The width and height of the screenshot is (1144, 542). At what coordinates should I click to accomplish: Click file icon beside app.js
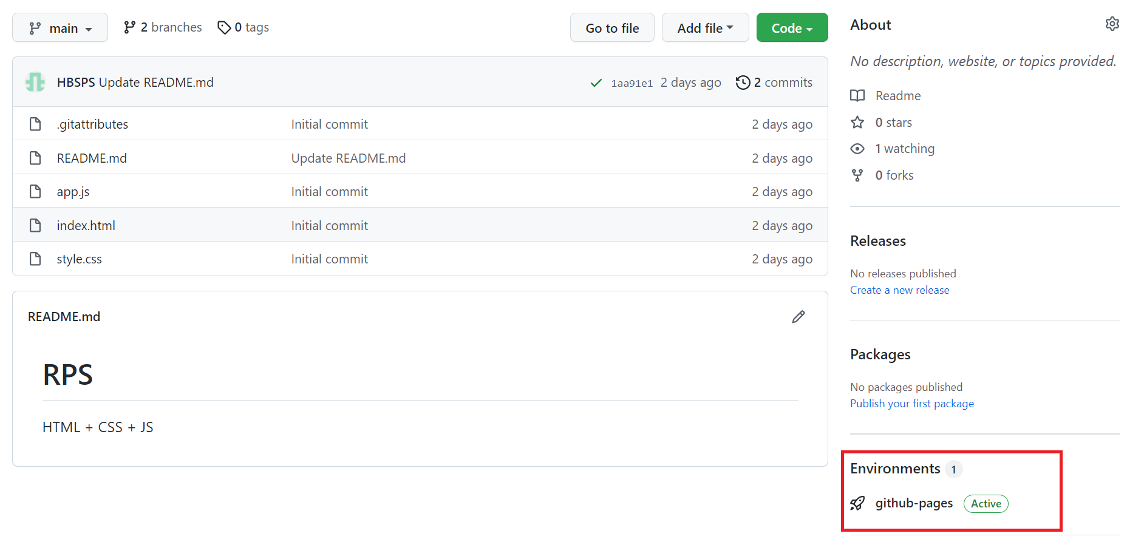pyautogui.click(x=35, y=191)
